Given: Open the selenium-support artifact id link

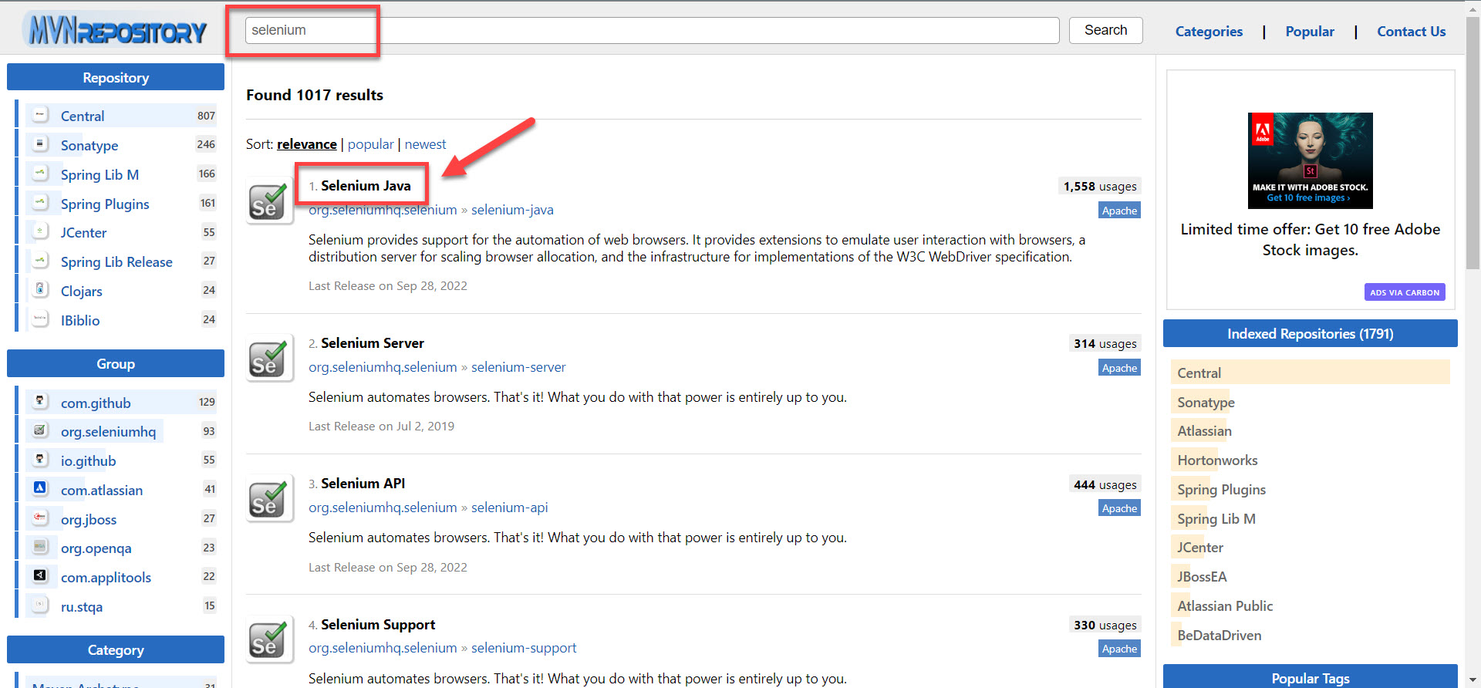Looking at the screenshot, I should [524, 648].
